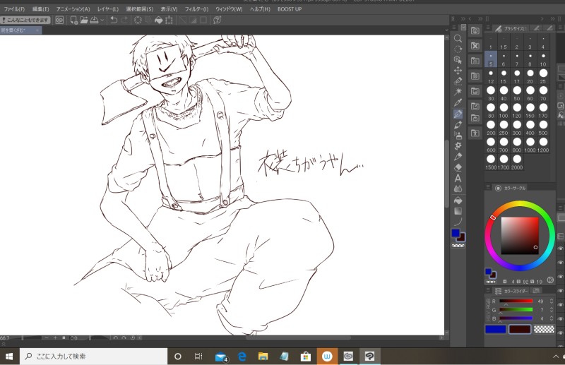Open the レイヤー(L) menu

pyautogui.click(x=108, y=9)
